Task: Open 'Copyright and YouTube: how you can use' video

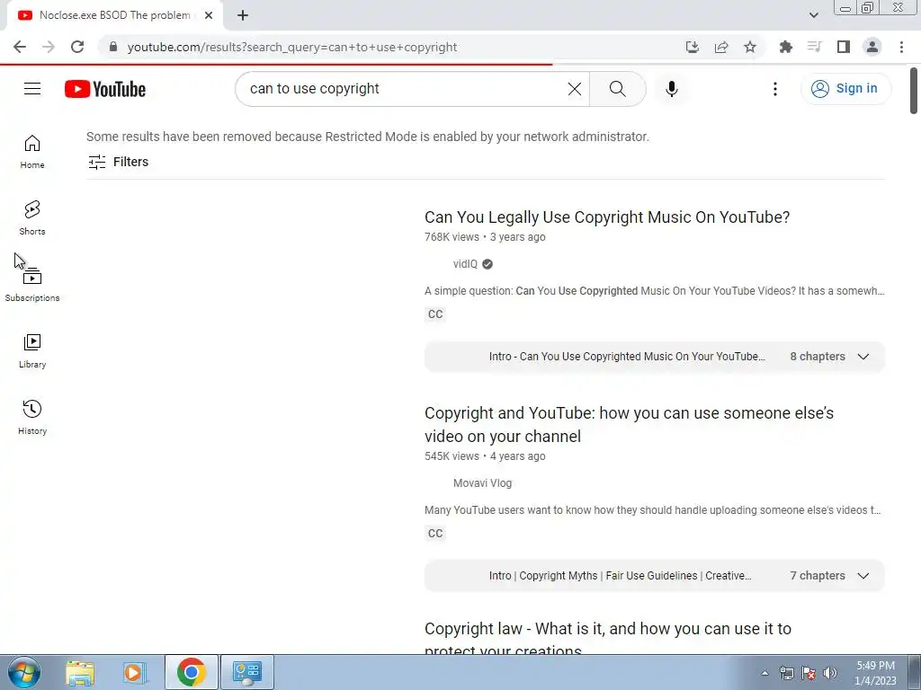Action: click(x=629, y=425)
